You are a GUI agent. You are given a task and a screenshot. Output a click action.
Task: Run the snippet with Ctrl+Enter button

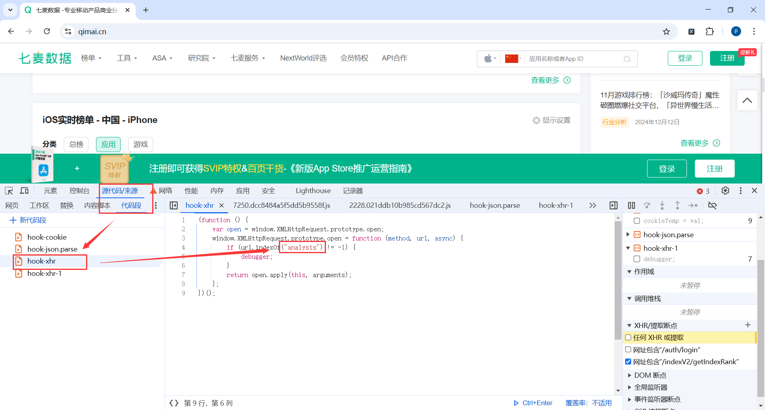pos(533,403)
